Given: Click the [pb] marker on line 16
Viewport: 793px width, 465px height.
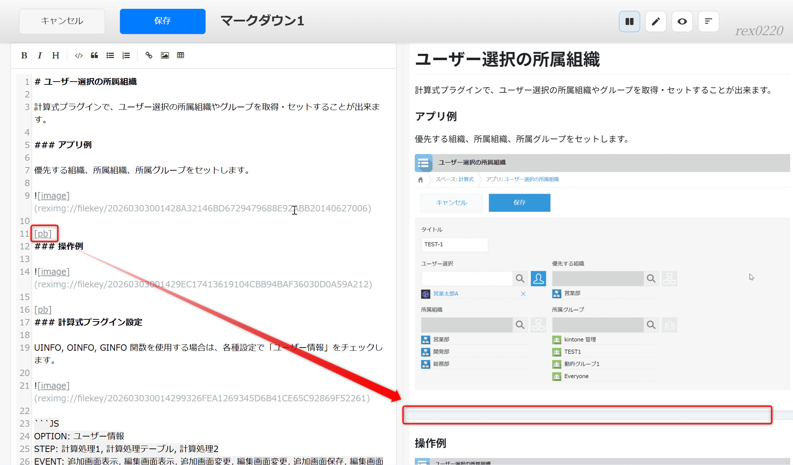Looking at the screenshot, I should [x=43, y=310].
